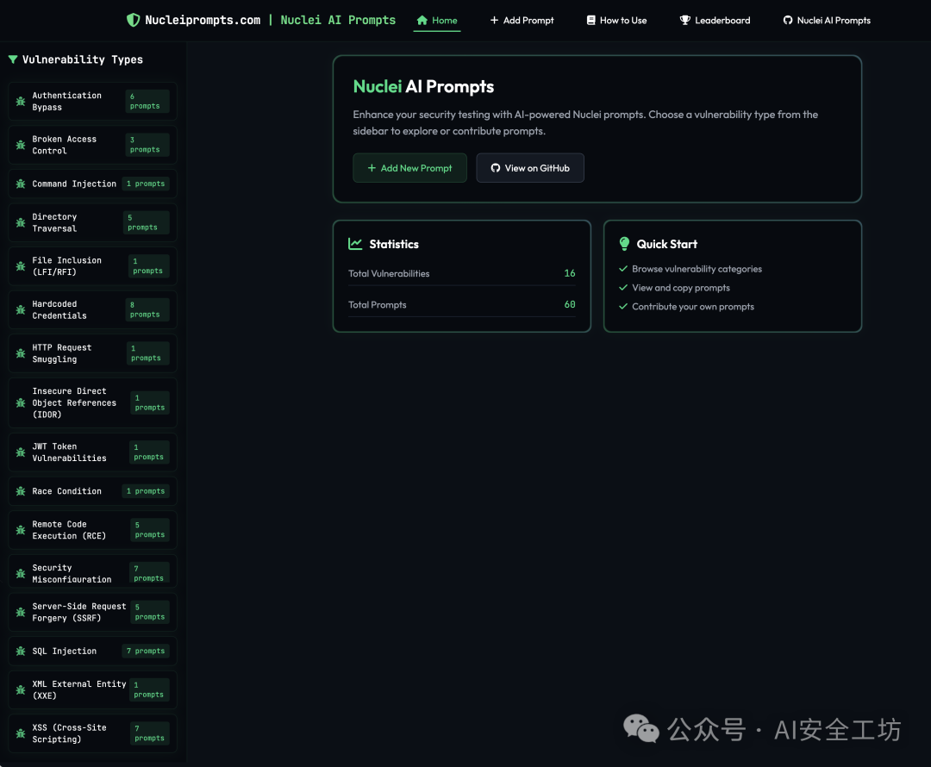Click the bug icon for Command Injection
The image size is (931, 767).
point(21,184)
